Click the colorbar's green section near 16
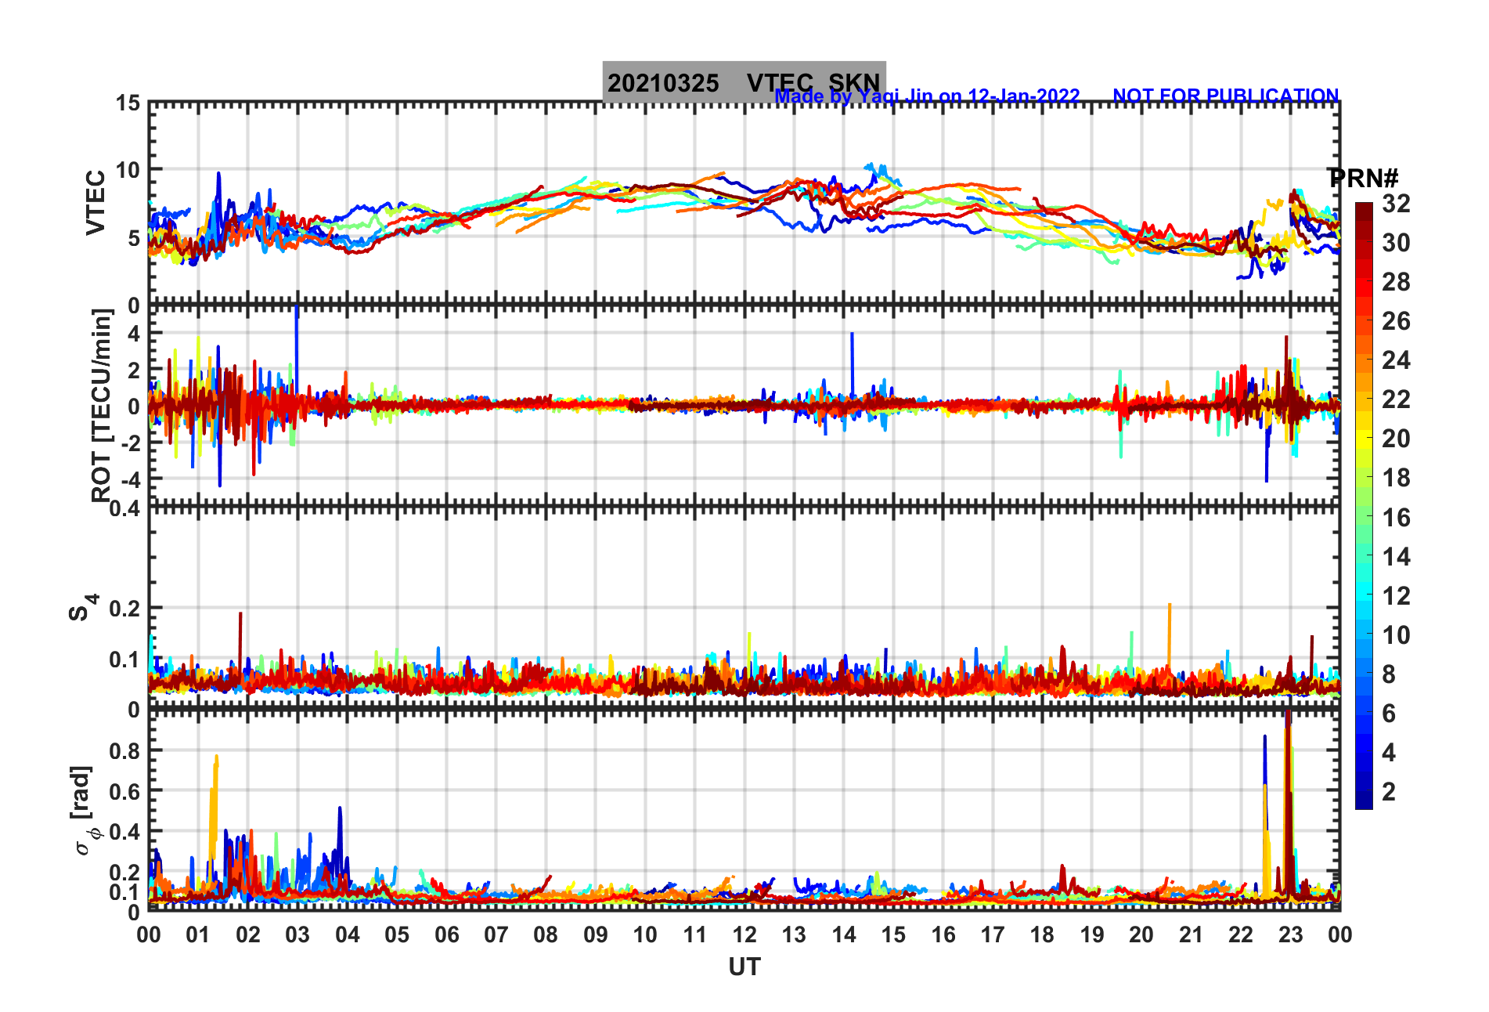 tap(1364, 517)
